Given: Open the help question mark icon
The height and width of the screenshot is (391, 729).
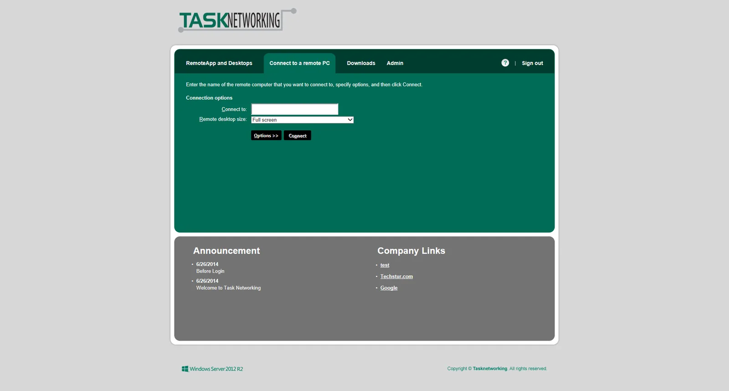Looking at the screenshot, I should (505, 63).
